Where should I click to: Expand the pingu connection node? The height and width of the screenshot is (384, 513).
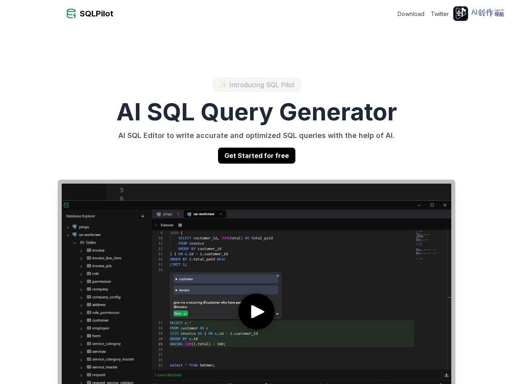tap(68, 227)
